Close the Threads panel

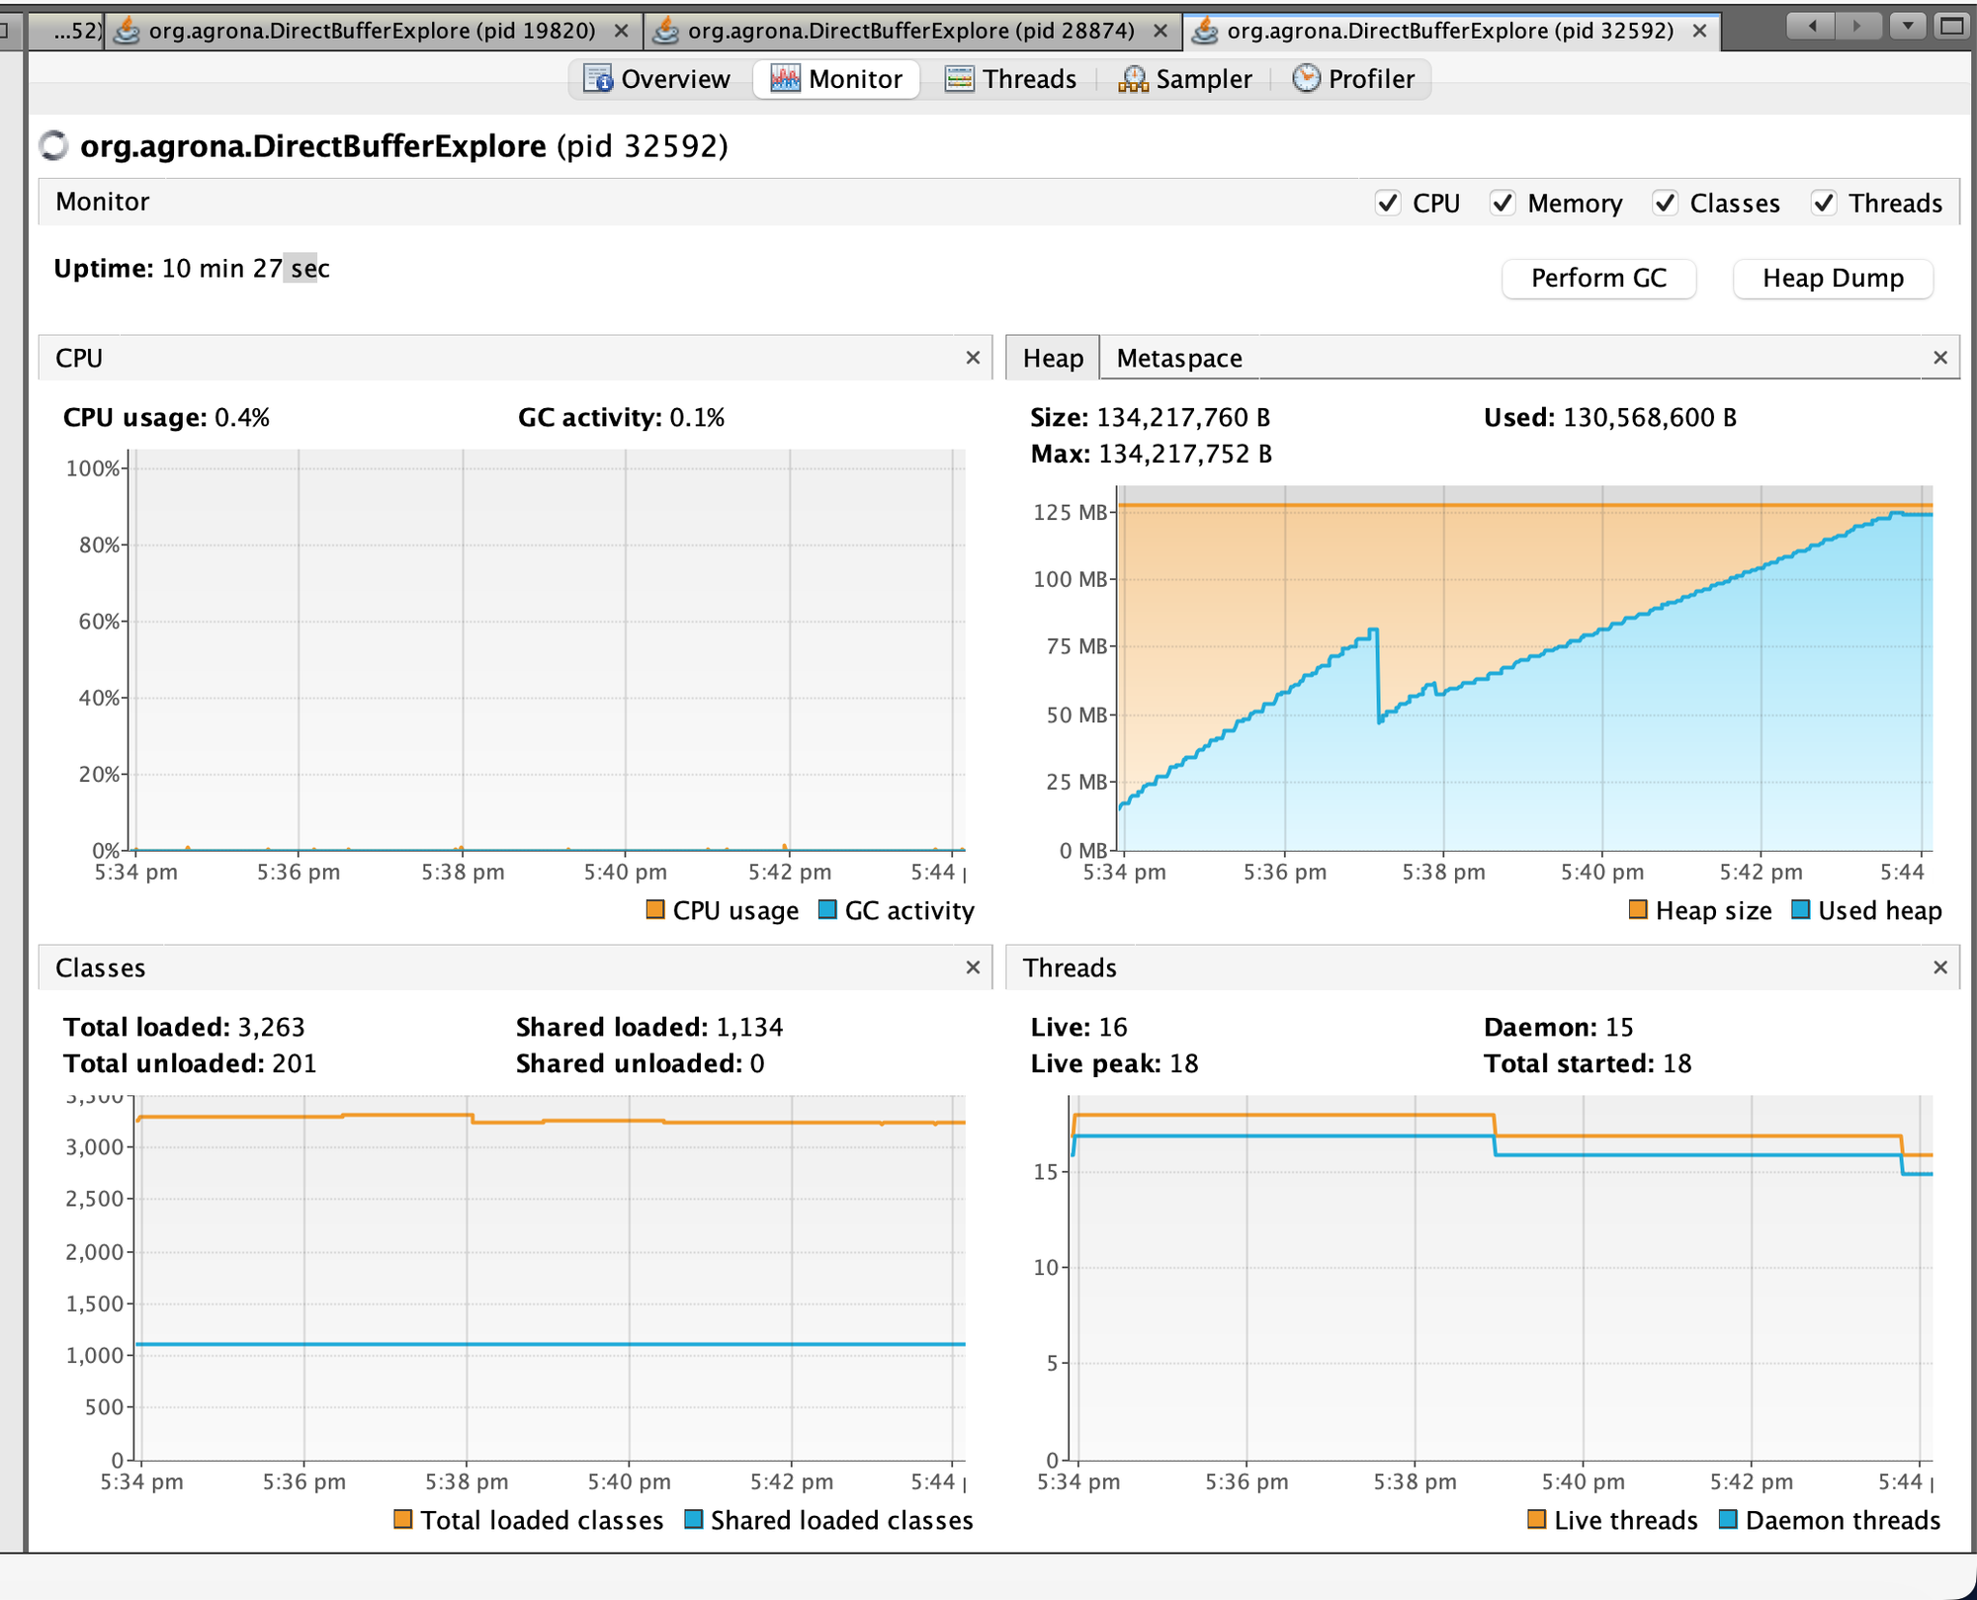pos(1940,968)
